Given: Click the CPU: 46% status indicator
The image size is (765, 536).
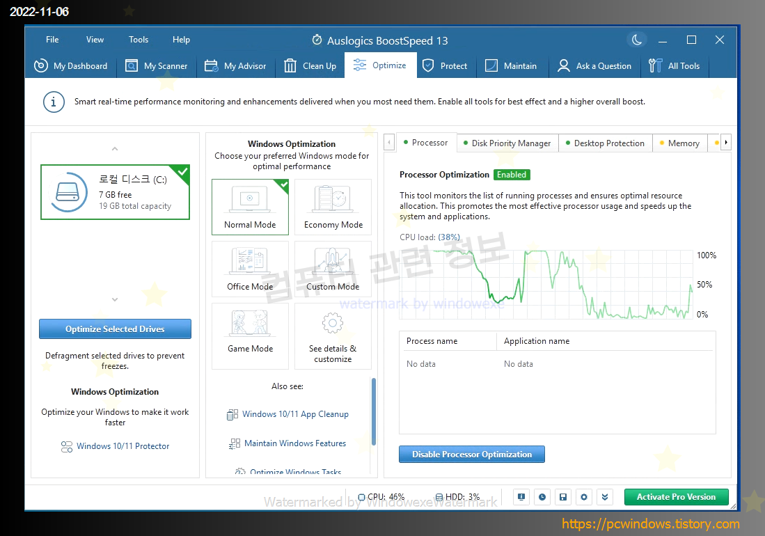Looking at the screenshot, I should pos(381,497).
